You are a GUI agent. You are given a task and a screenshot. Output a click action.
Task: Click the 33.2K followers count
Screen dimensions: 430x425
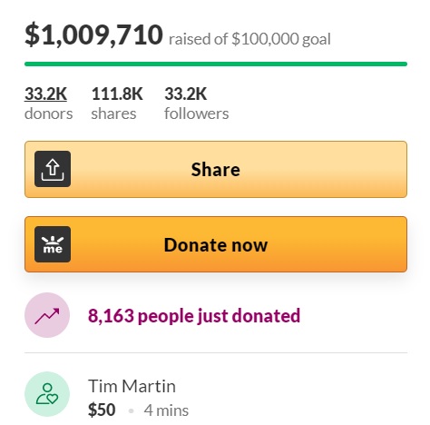(186, 94)
